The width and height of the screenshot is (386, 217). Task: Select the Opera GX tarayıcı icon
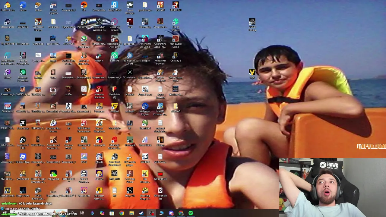click(x=114, y=25)
